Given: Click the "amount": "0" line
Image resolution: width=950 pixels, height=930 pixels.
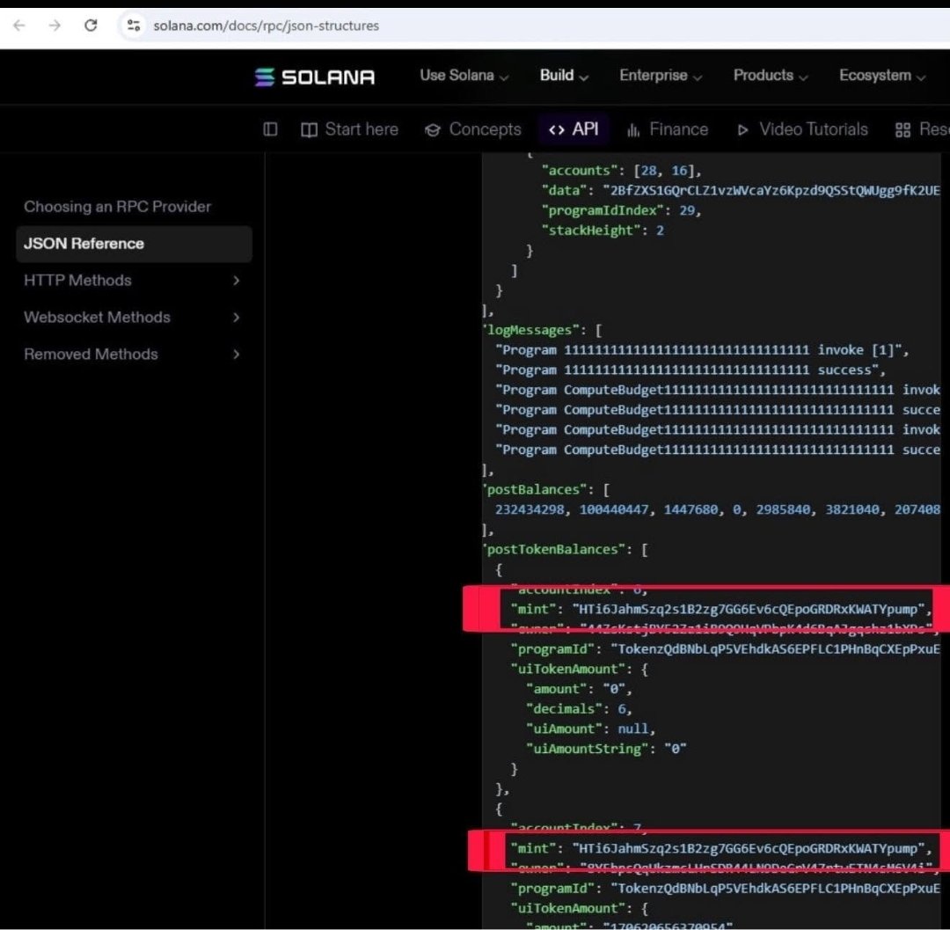Looking at the screenshot, I should [579, 689].
